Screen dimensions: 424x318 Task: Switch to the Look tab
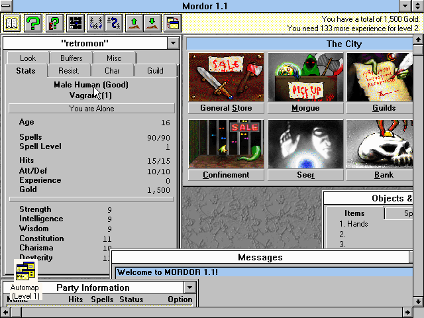tap(28, 58)
